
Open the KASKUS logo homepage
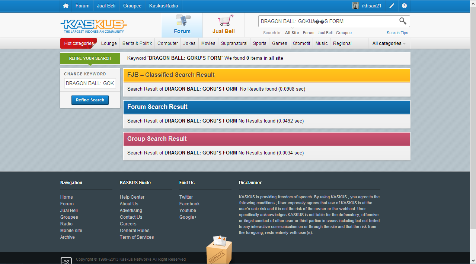(x=93, y=26)
